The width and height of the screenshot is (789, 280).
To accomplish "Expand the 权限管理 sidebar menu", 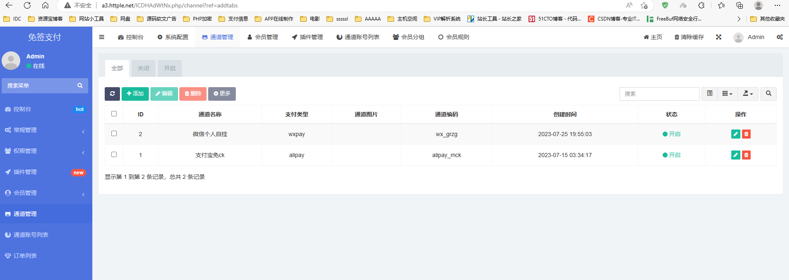I will 46,151.
